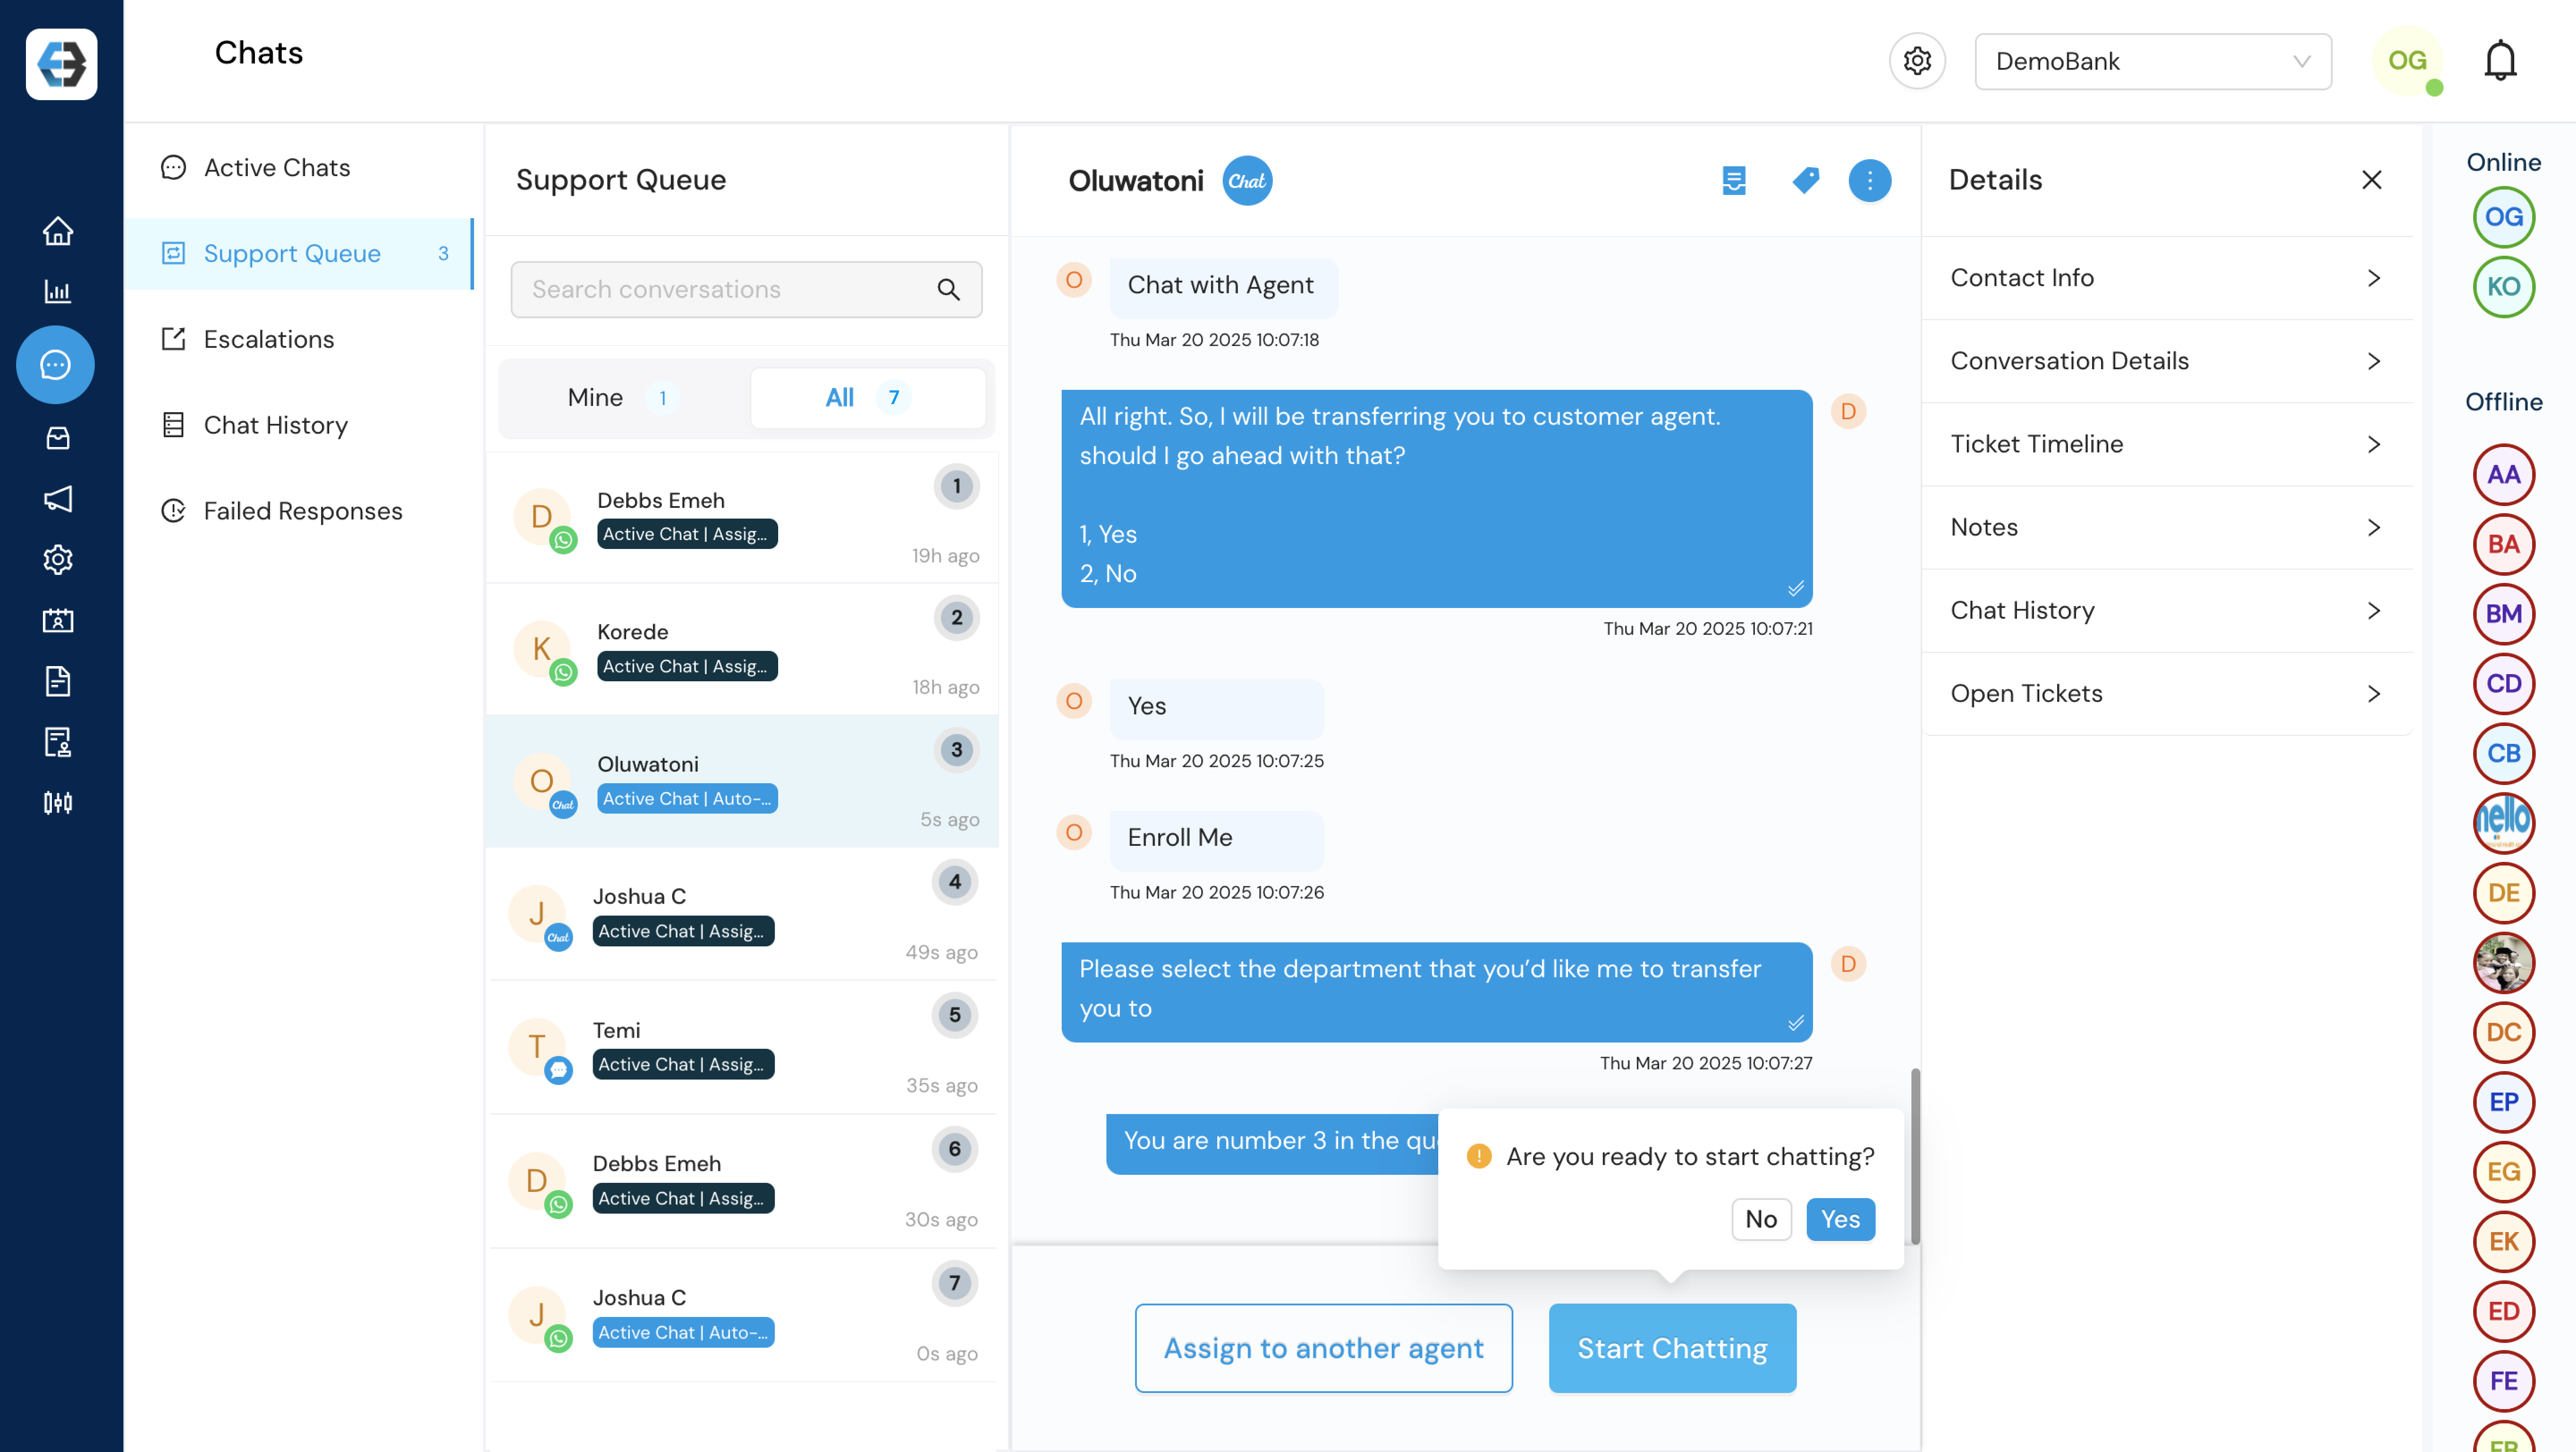The image size is (2576, 1452).
Task: Open Temi conversation in queue
Action: 742,1048
